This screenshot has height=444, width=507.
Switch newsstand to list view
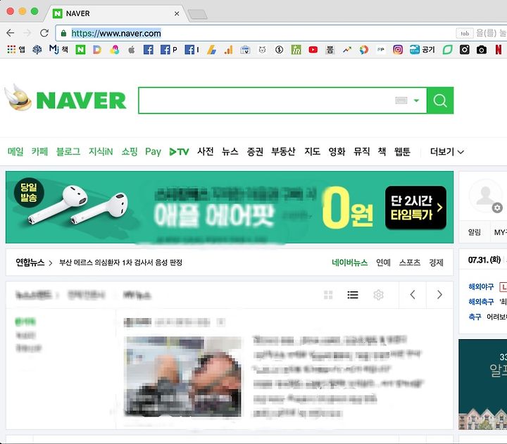353,295
